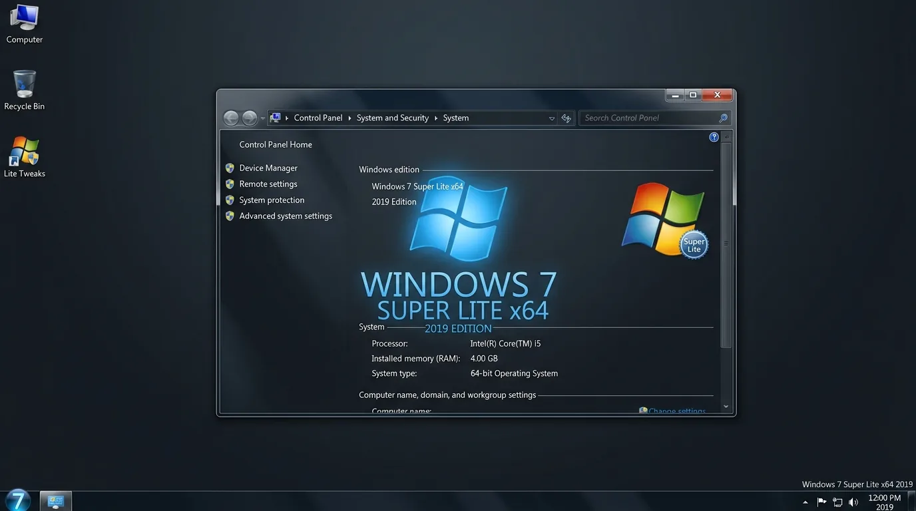Screen dimensions: 916x511
Task: Click the Forward arrow navigation button
Action: tap(250, 118)
